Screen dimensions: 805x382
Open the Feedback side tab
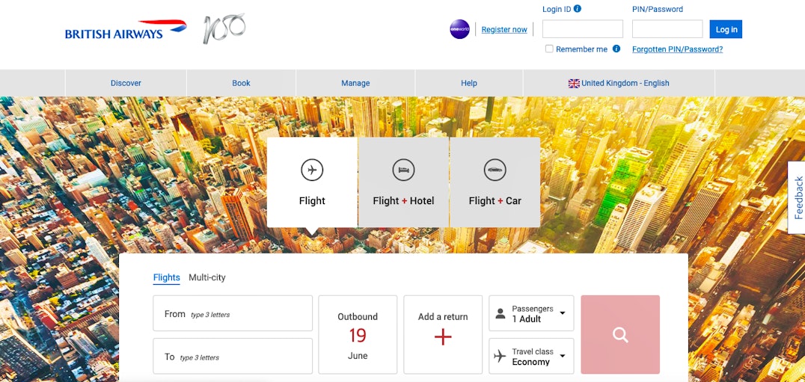coord(797,197)
